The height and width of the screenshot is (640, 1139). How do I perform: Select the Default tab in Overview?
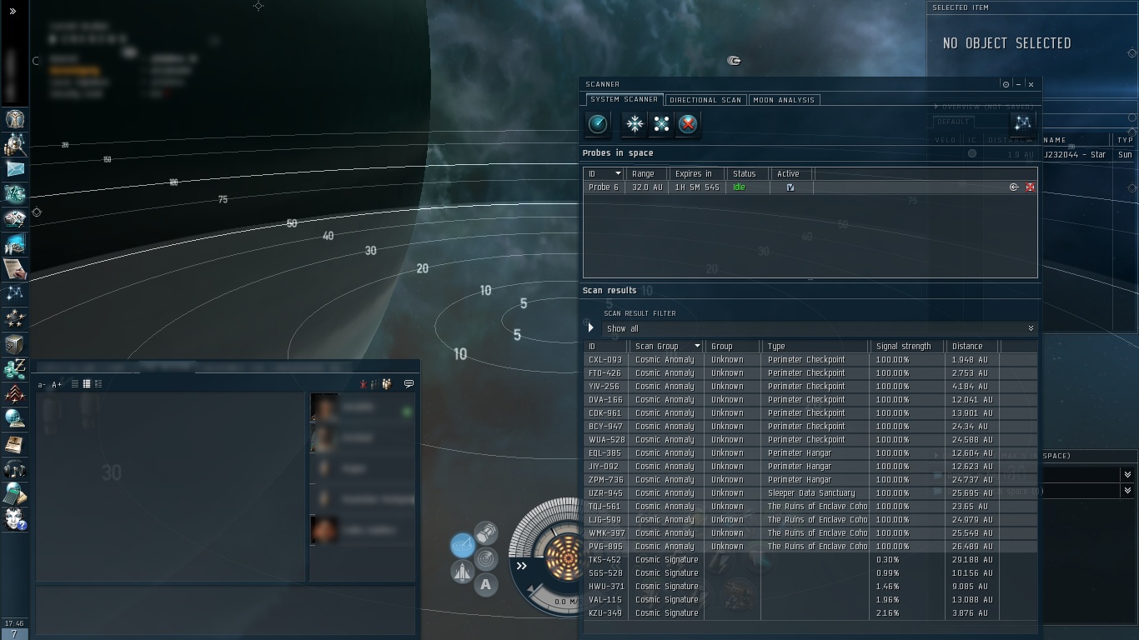pos(953,122)
